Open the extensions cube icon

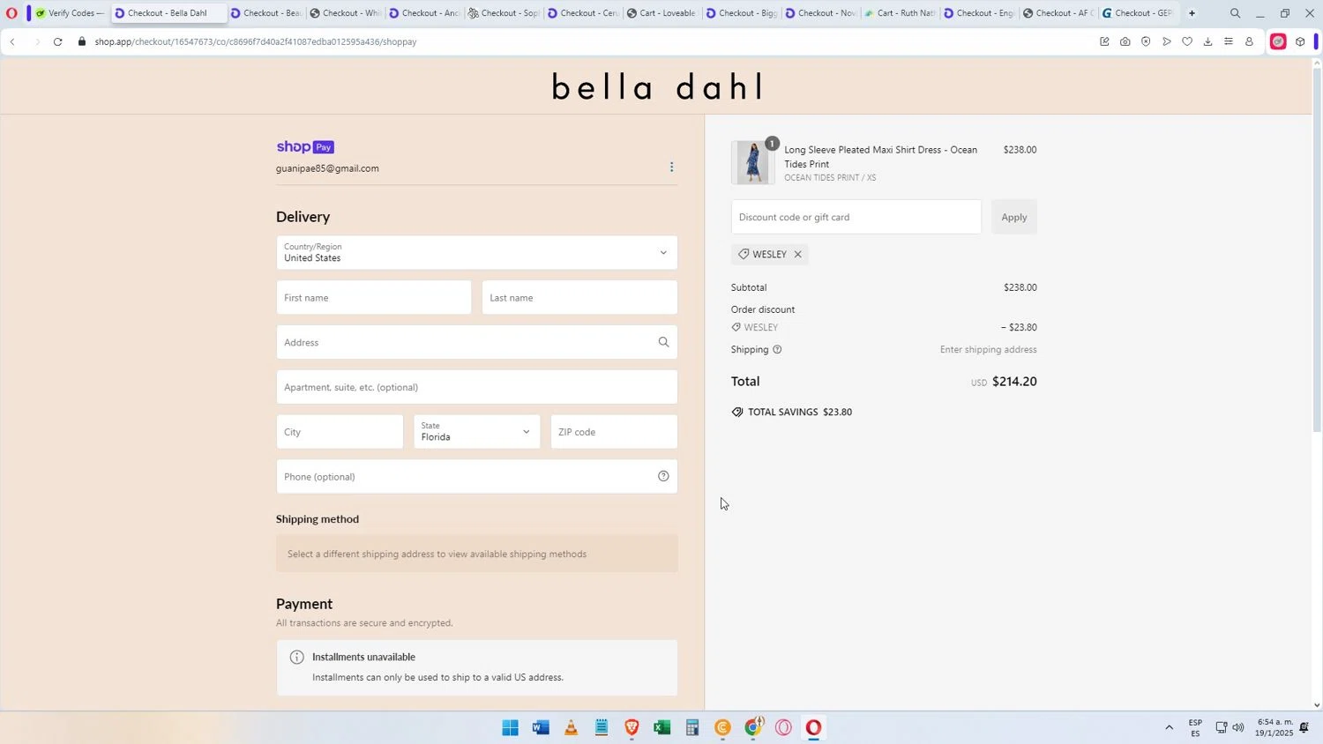coord(1299,41)
